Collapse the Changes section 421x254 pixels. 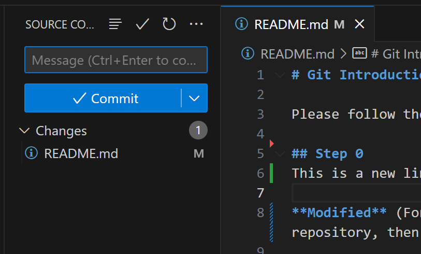click(x=24, y=131)
